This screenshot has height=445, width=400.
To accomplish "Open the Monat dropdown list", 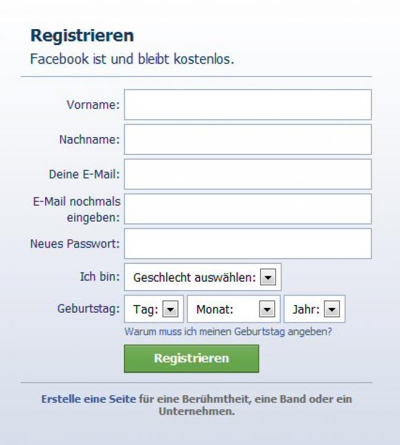I will coord(233,309).
